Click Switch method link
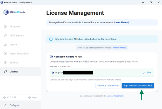Image resolution: width=162 pixels, height=109 pixels. pyautogui.click(x=120, y=48)
